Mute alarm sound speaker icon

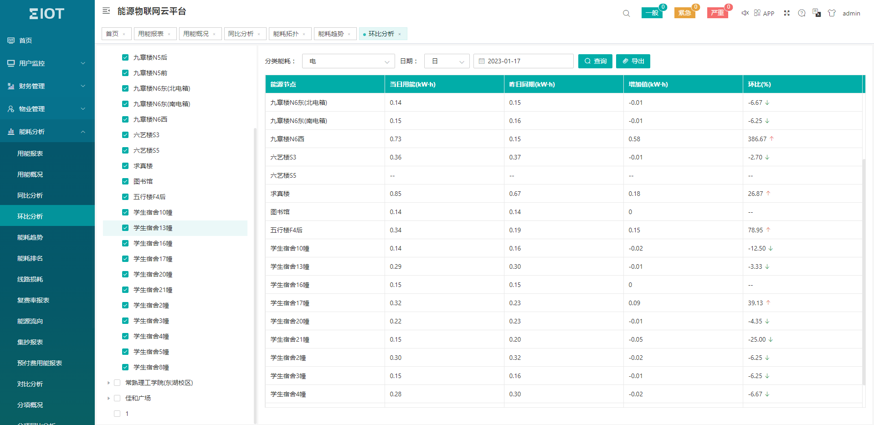pos(745,13)
